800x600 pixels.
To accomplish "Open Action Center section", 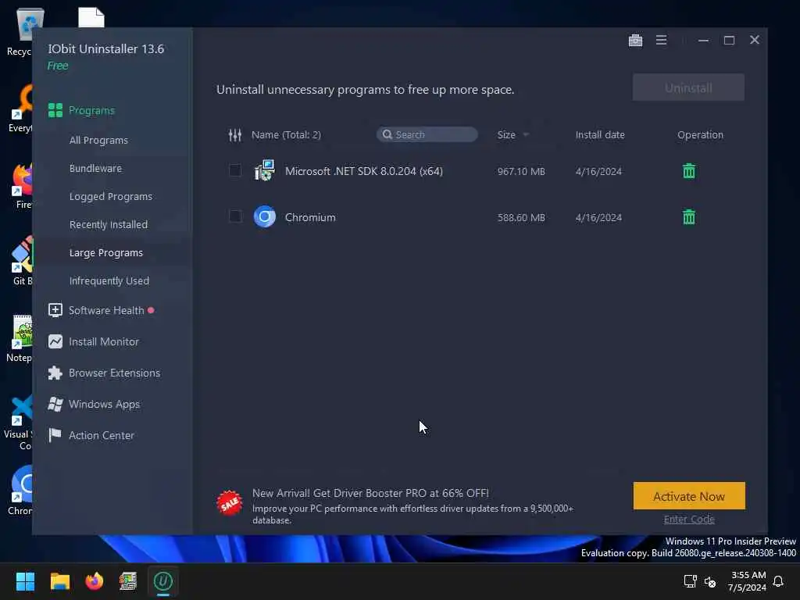I will pyautogui.click(x=101, y=435).
